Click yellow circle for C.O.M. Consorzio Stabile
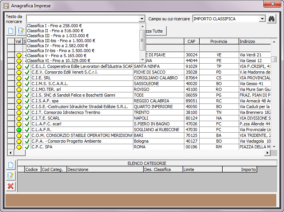Viewport: 284px width, 212px height. (x=19, y=136)
